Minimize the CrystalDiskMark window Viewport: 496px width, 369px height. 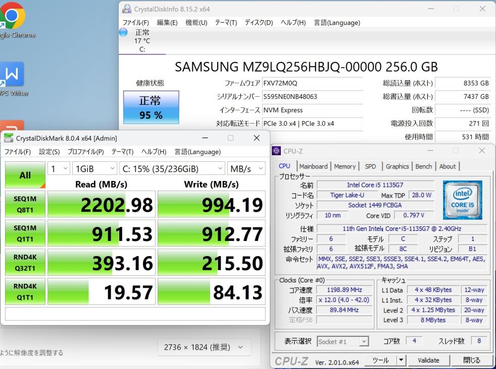(205, 138)
